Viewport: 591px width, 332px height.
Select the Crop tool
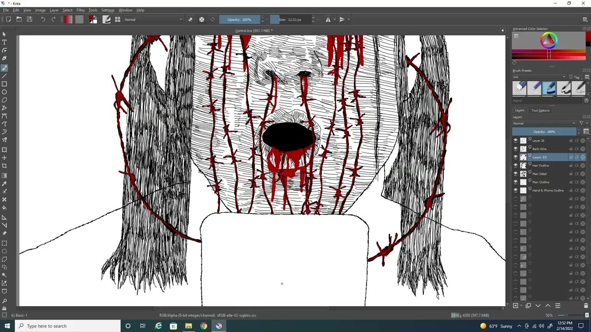[x=4, y=166]
